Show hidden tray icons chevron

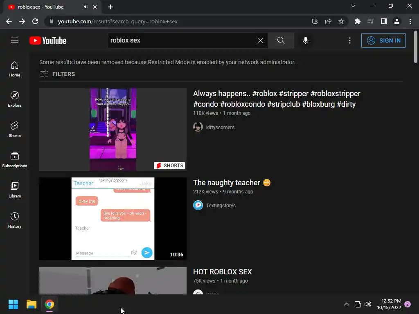click(x=346, y=304)
